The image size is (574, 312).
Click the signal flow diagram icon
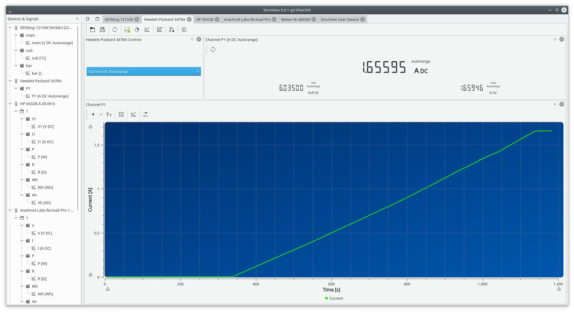pyautogui.click(x=172, y=30)
